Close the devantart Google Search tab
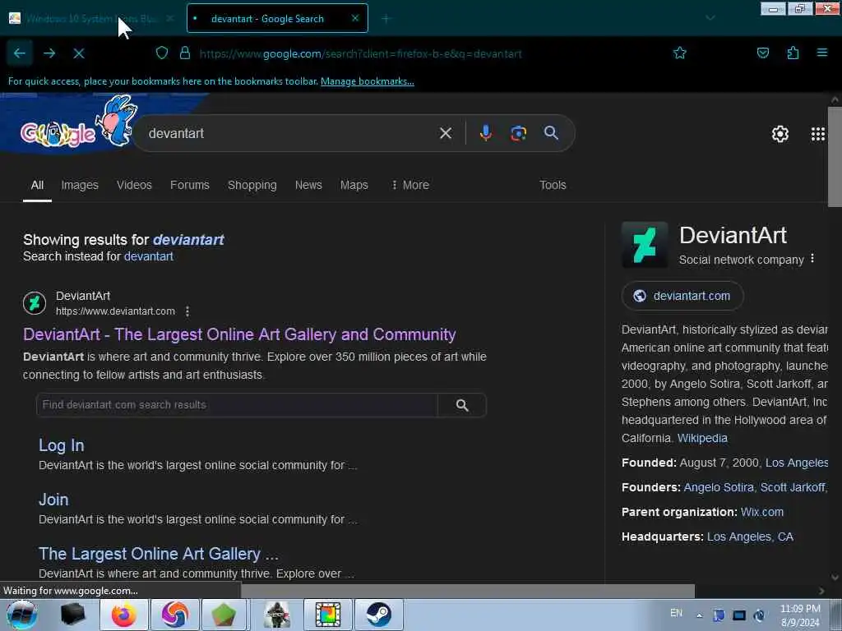The image size is (842, 631). 355,18
